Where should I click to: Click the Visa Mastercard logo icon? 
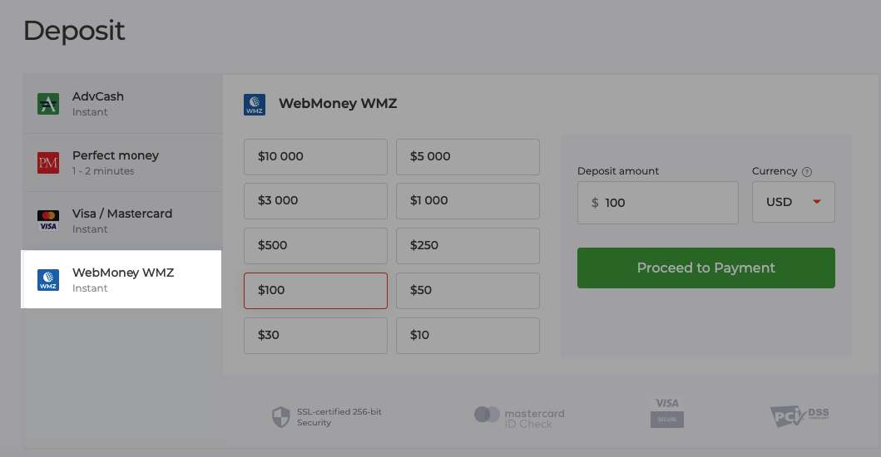point(48,221)
